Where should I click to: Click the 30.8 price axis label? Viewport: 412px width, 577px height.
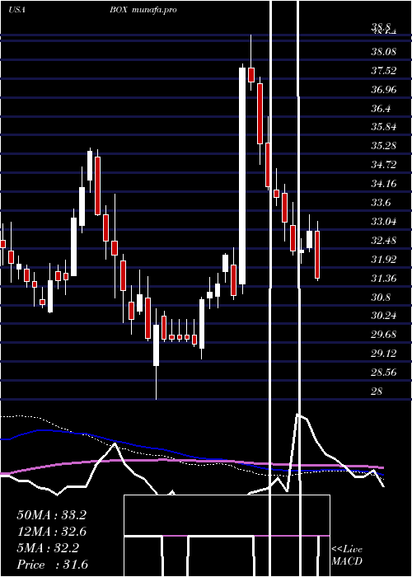click(381, 297)
